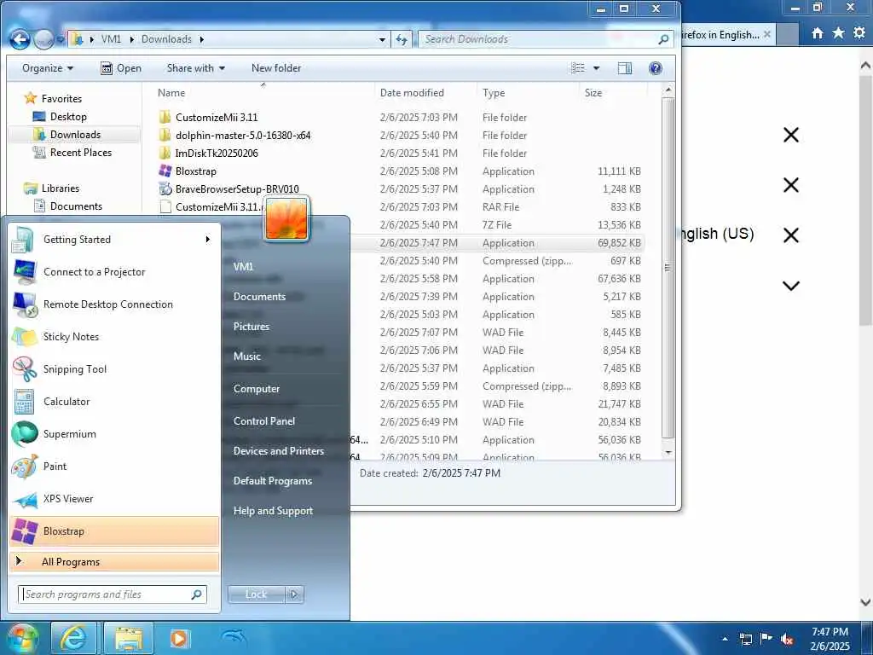Click the Explorer Help question mark icon

656,68
